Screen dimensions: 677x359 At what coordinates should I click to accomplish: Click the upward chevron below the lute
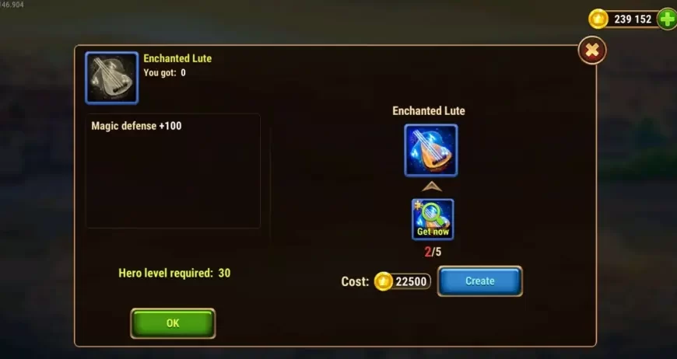[432, 186]
